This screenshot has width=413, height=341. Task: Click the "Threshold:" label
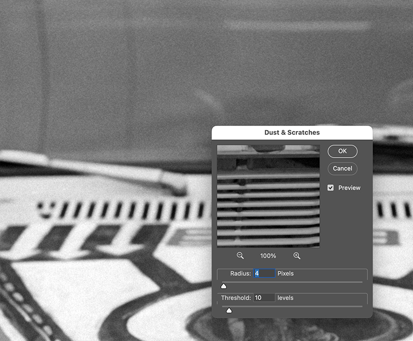[236, 298]
